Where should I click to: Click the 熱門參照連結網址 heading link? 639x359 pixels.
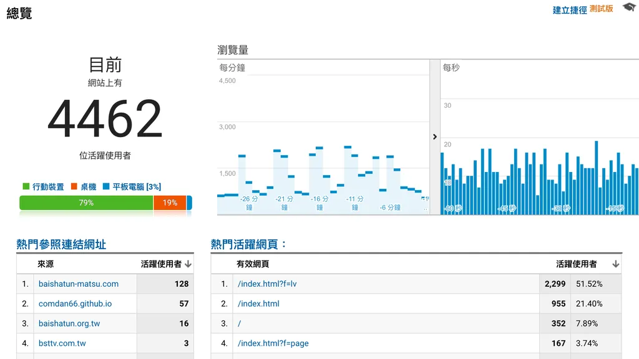(61, 244)
